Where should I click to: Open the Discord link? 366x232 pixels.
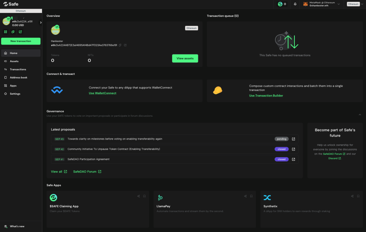334,158
